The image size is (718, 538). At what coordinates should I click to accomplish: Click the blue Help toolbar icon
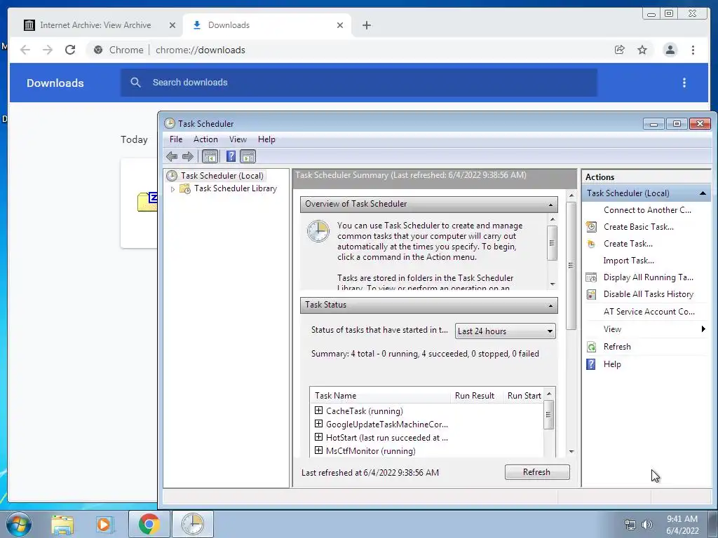click(x=231, y=156)
